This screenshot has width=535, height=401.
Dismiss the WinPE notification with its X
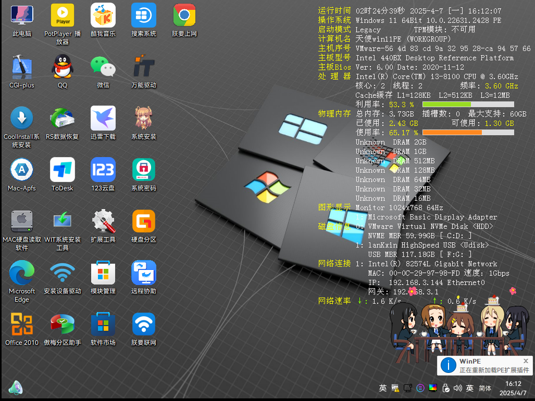click(526, 361)
